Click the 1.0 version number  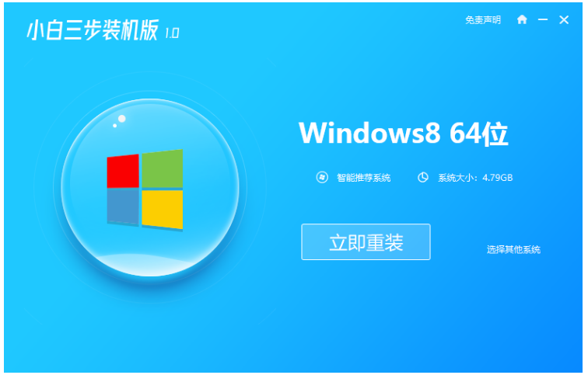[x=172, y=33]
